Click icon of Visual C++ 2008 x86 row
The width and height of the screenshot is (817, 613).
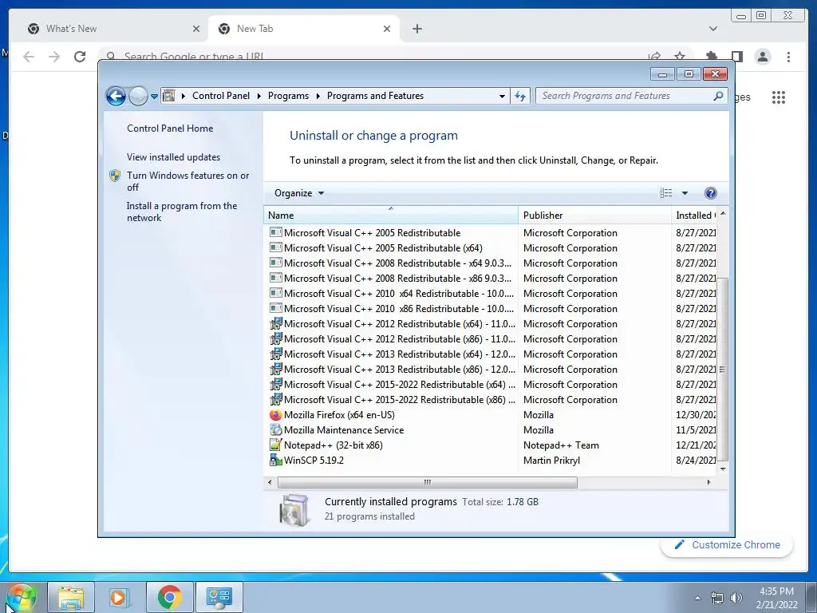pos(275,278)
